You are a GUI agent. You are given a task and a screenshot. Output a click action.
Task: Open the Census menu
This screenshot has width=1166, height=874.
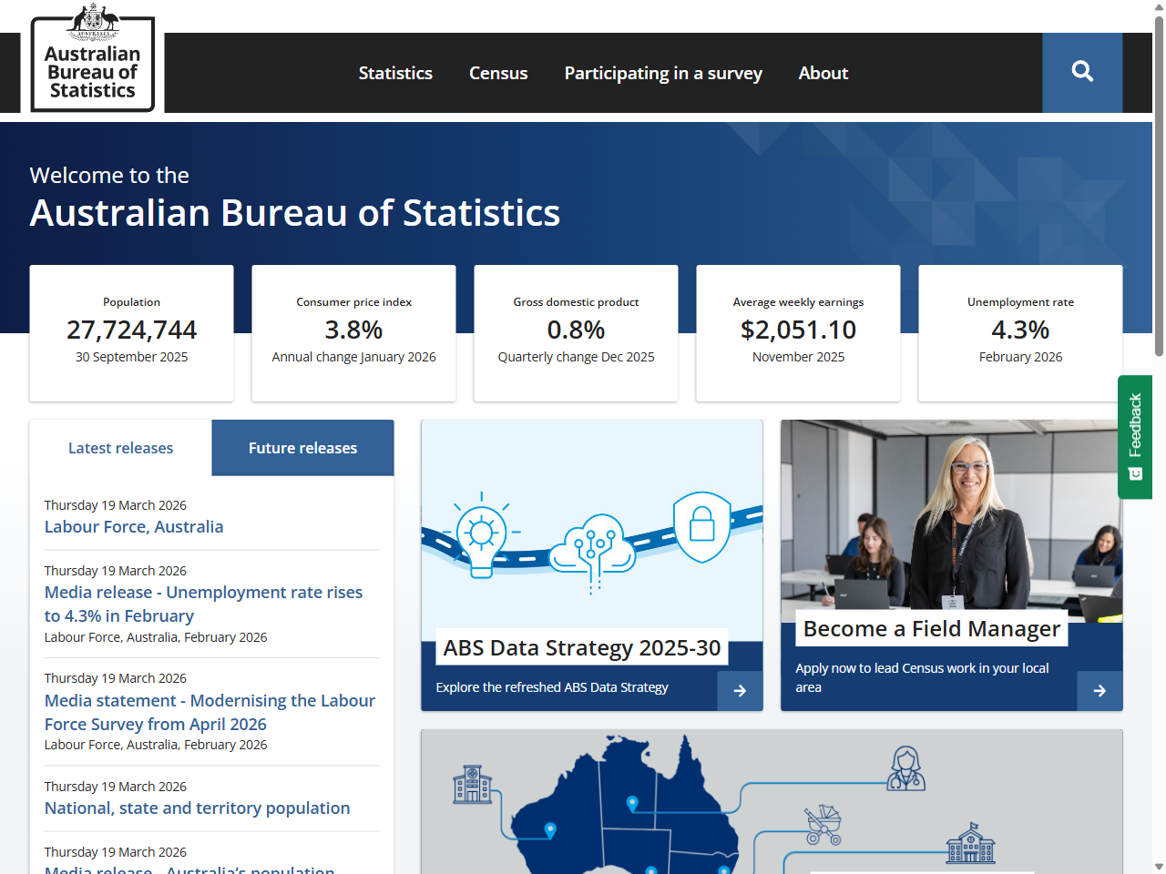click(x=498, y=73)
